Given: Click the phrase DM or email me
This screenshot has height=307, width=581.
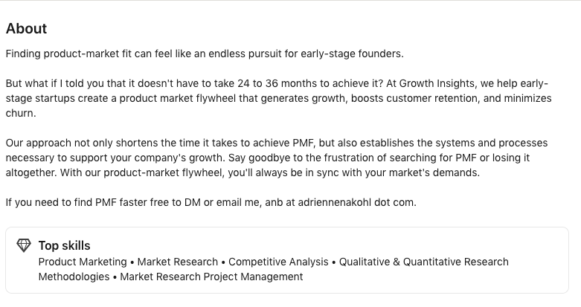Looking at the screenshot, I should coord(223,203).
